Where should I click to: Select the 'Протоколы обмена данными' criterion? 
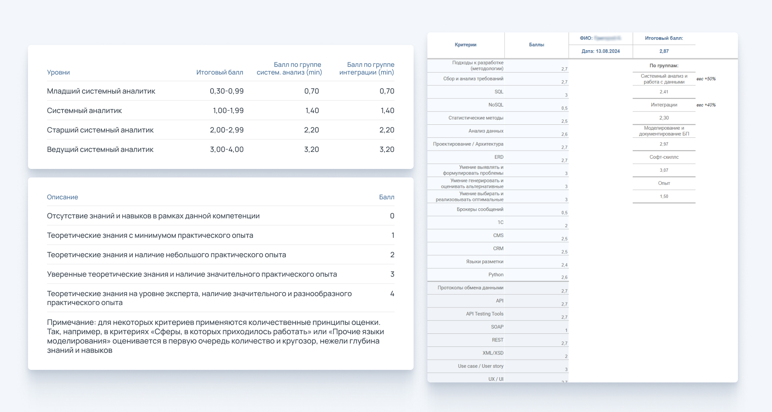coord(470,288)
